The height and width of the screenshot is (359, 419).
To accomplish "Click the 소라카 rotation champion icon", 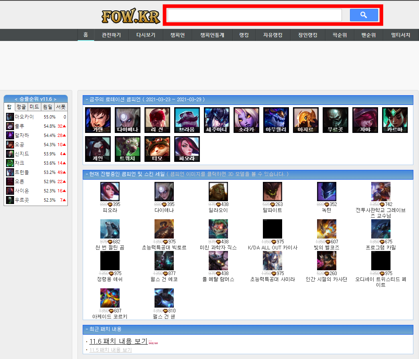I will [246, 120].
